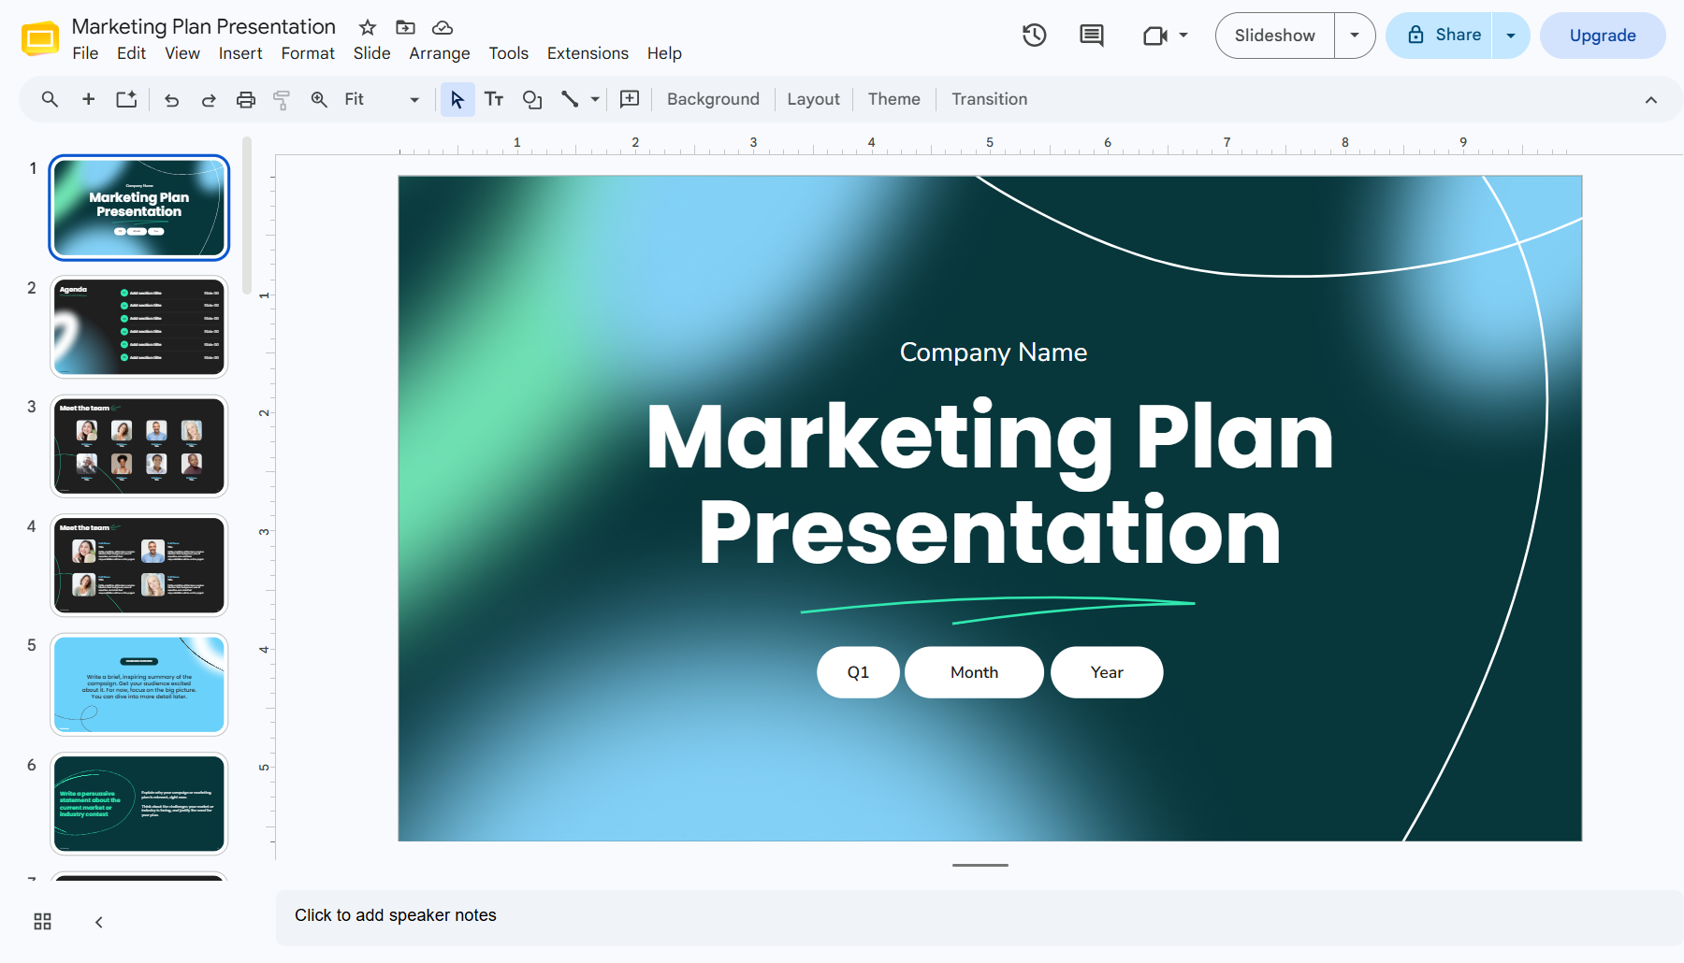Screen dimensions: 1684x963
Task: Hide the menus with the chevron
Action: [x=1651, y=100]
